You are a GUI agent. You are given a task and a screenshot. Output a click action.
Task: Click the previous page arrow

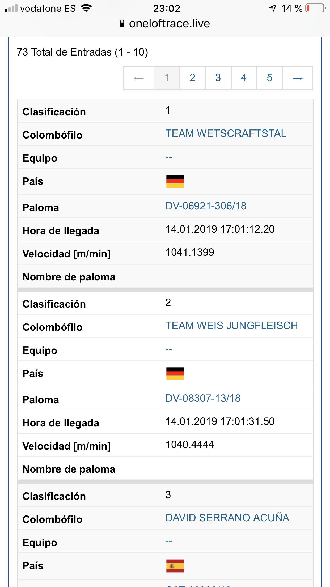coord(139,78)
